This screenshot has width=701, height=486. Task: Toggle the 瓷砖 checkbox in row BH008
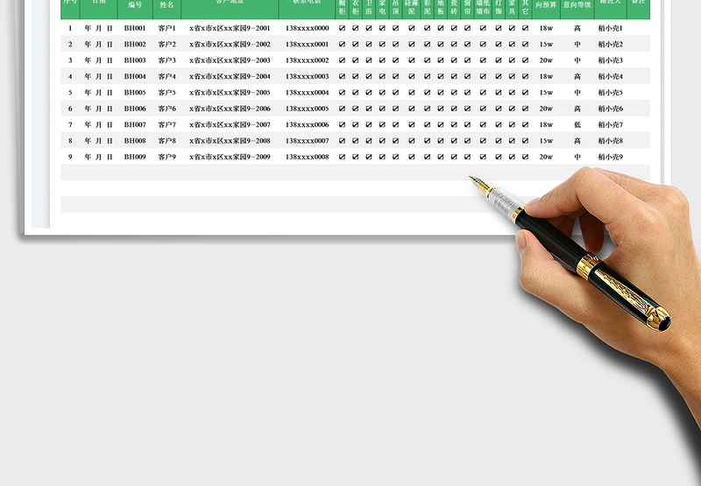point(454,141)
